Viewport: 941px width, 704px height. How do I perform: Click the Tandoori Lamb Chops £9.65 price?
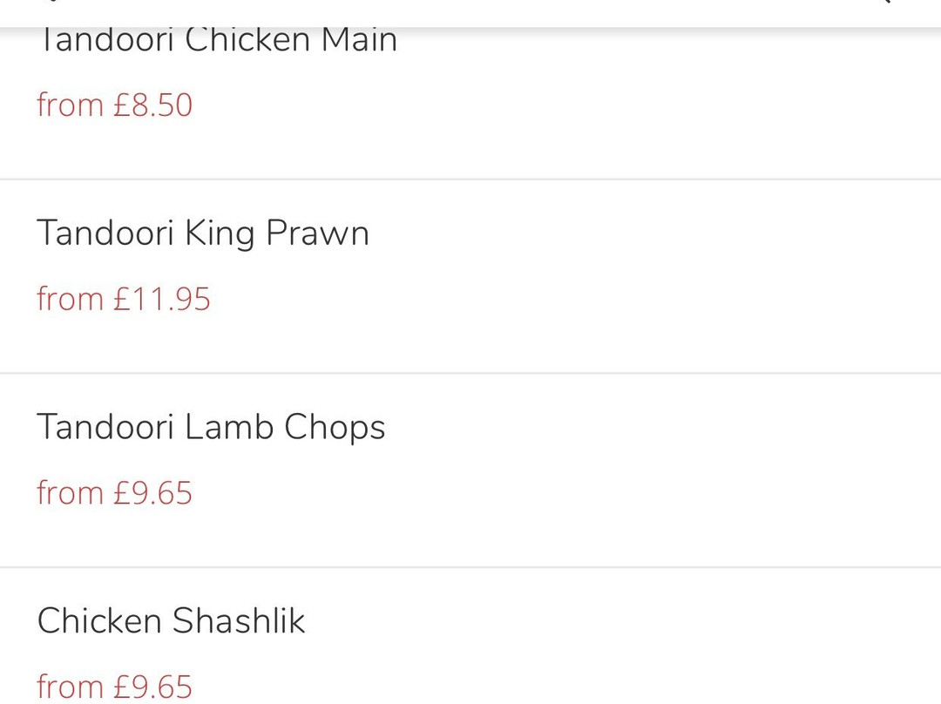coord(115,493)
